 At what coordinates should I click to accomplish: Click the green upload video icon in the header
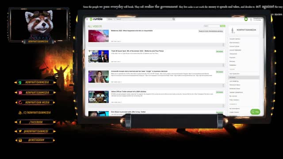pos(246,19)
